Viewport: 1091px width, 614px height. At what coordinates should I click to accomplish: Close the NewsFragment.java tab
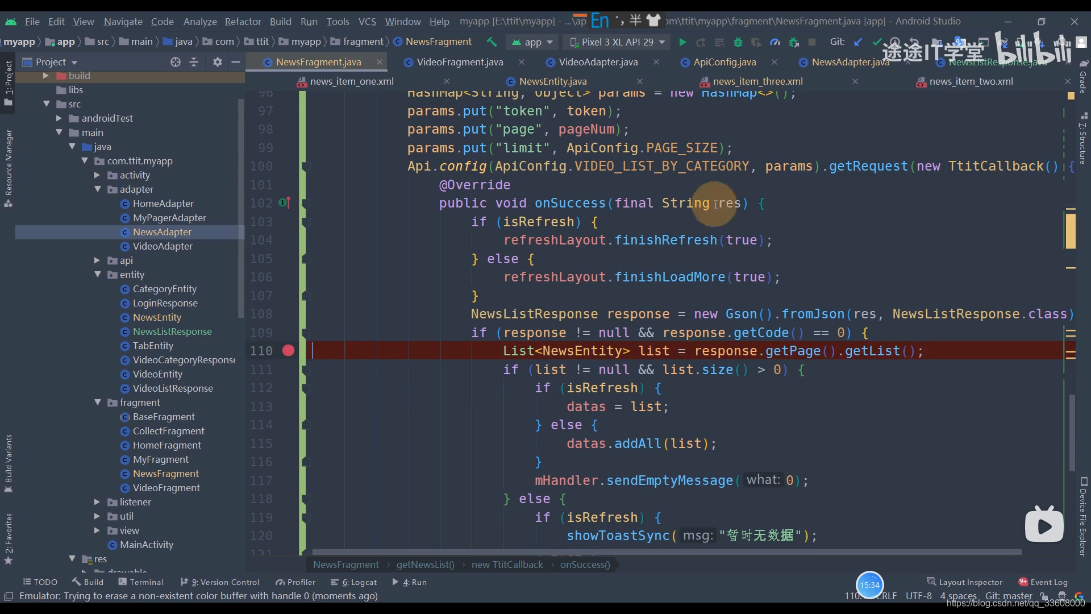click(x=379, y=62)
